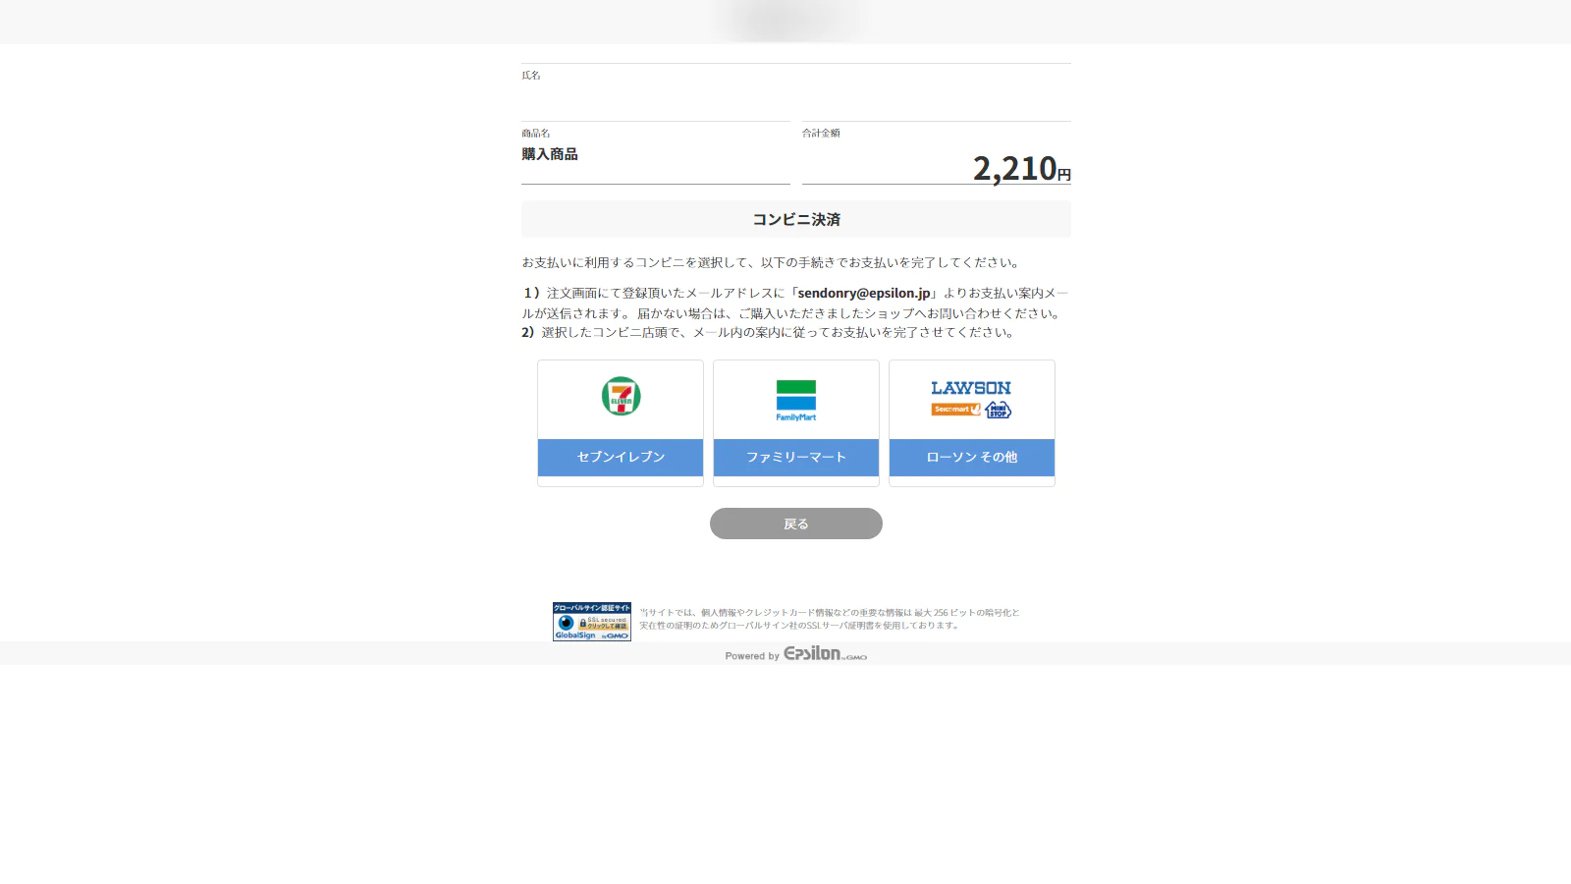Click the 氏名 label
Viewport: 1571px width, 884px height.
point(531,75)
